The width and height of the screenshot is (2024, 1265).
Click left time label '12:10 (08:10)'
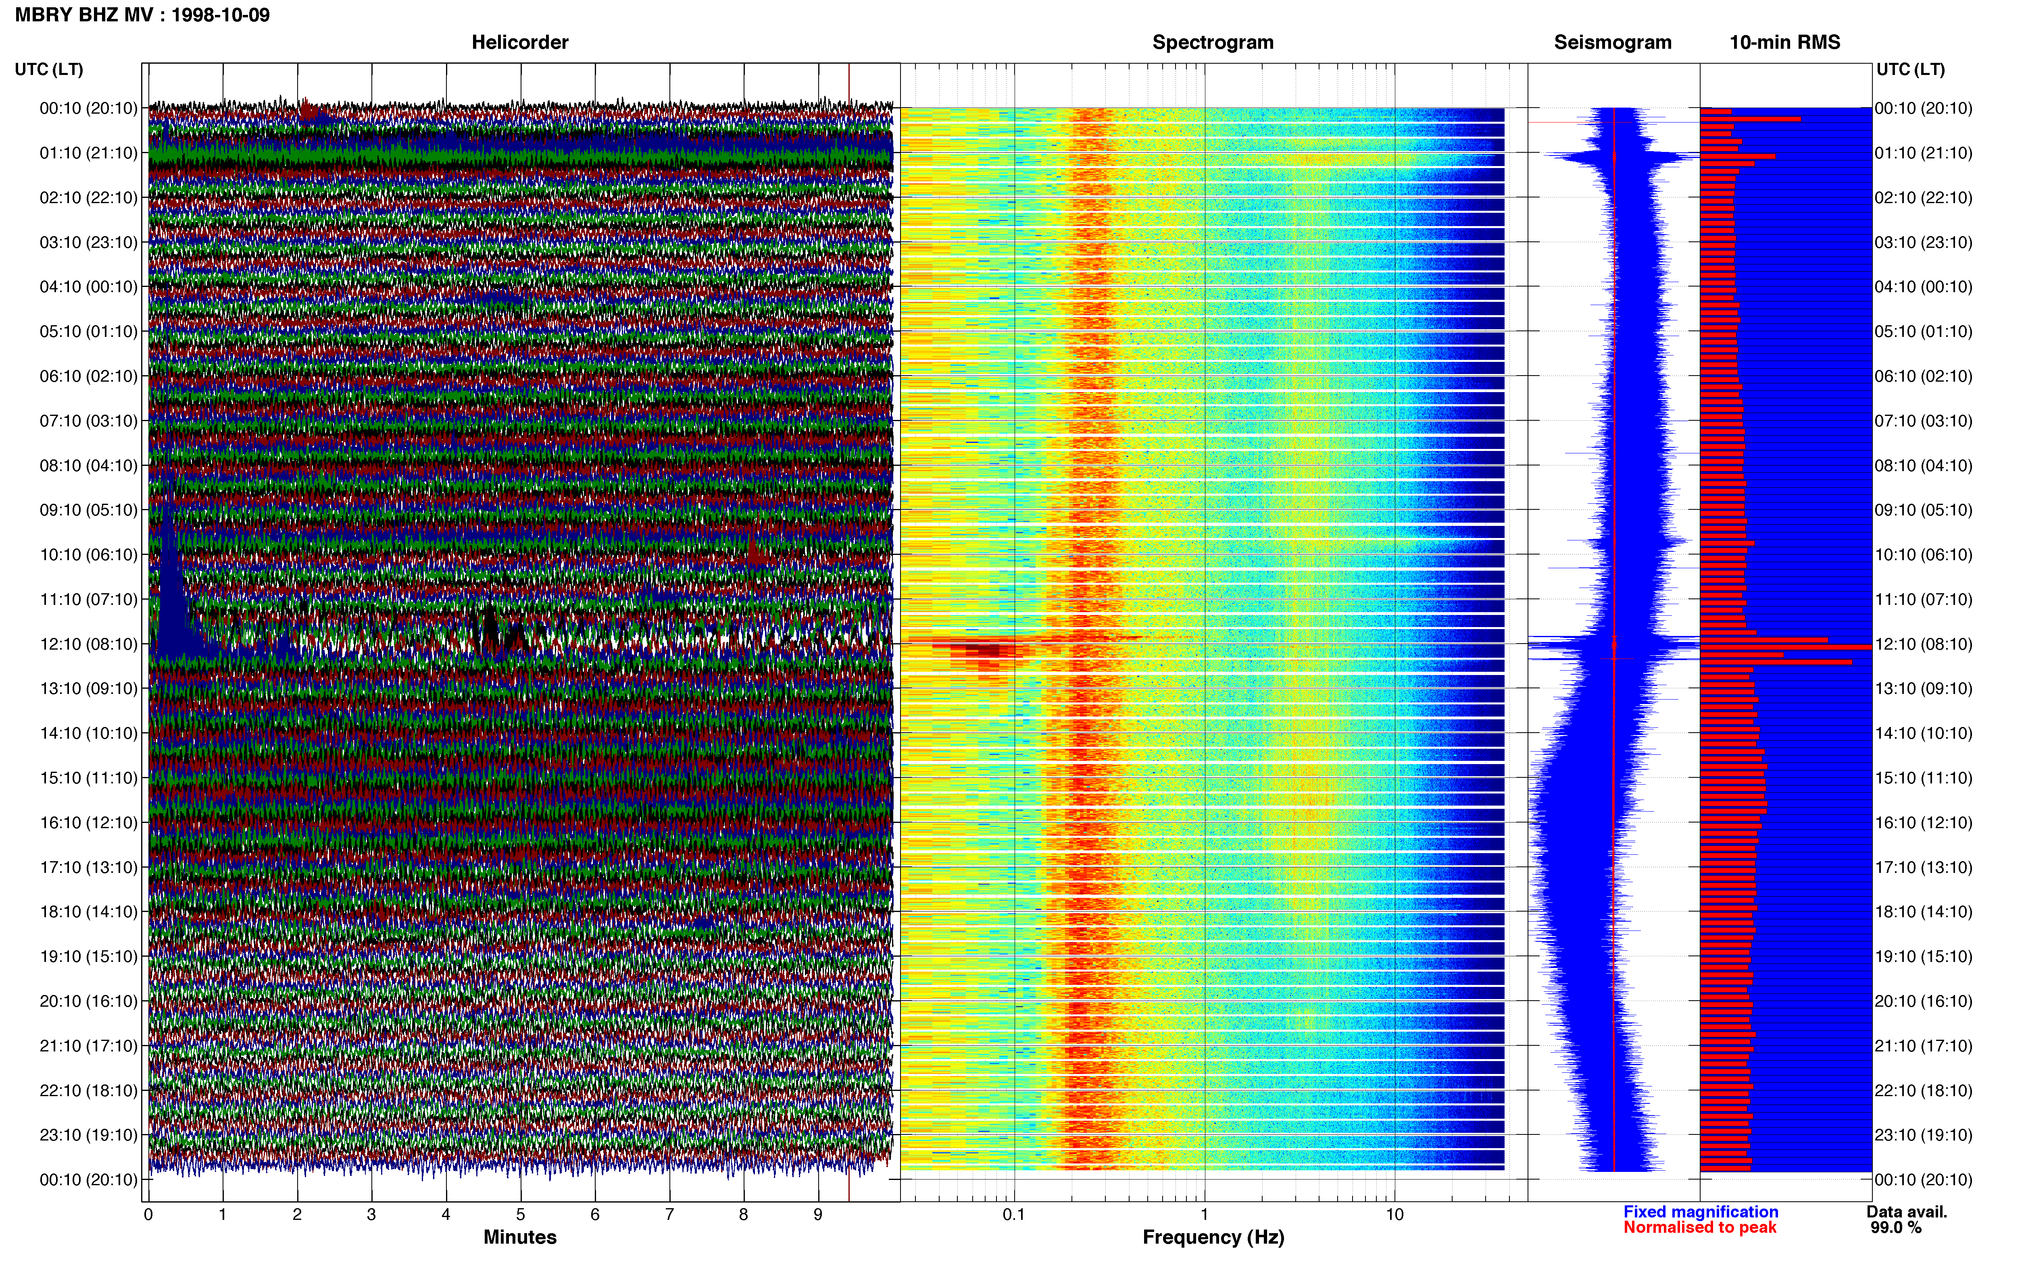pos(89,644)
